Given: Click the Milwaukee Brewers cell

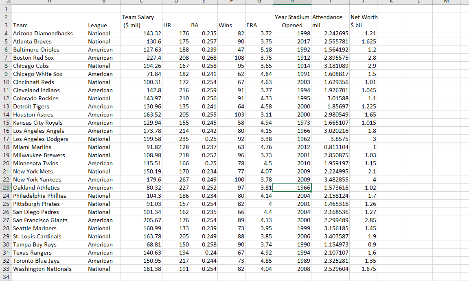Looking at the screenshot, I should point(49,155).
